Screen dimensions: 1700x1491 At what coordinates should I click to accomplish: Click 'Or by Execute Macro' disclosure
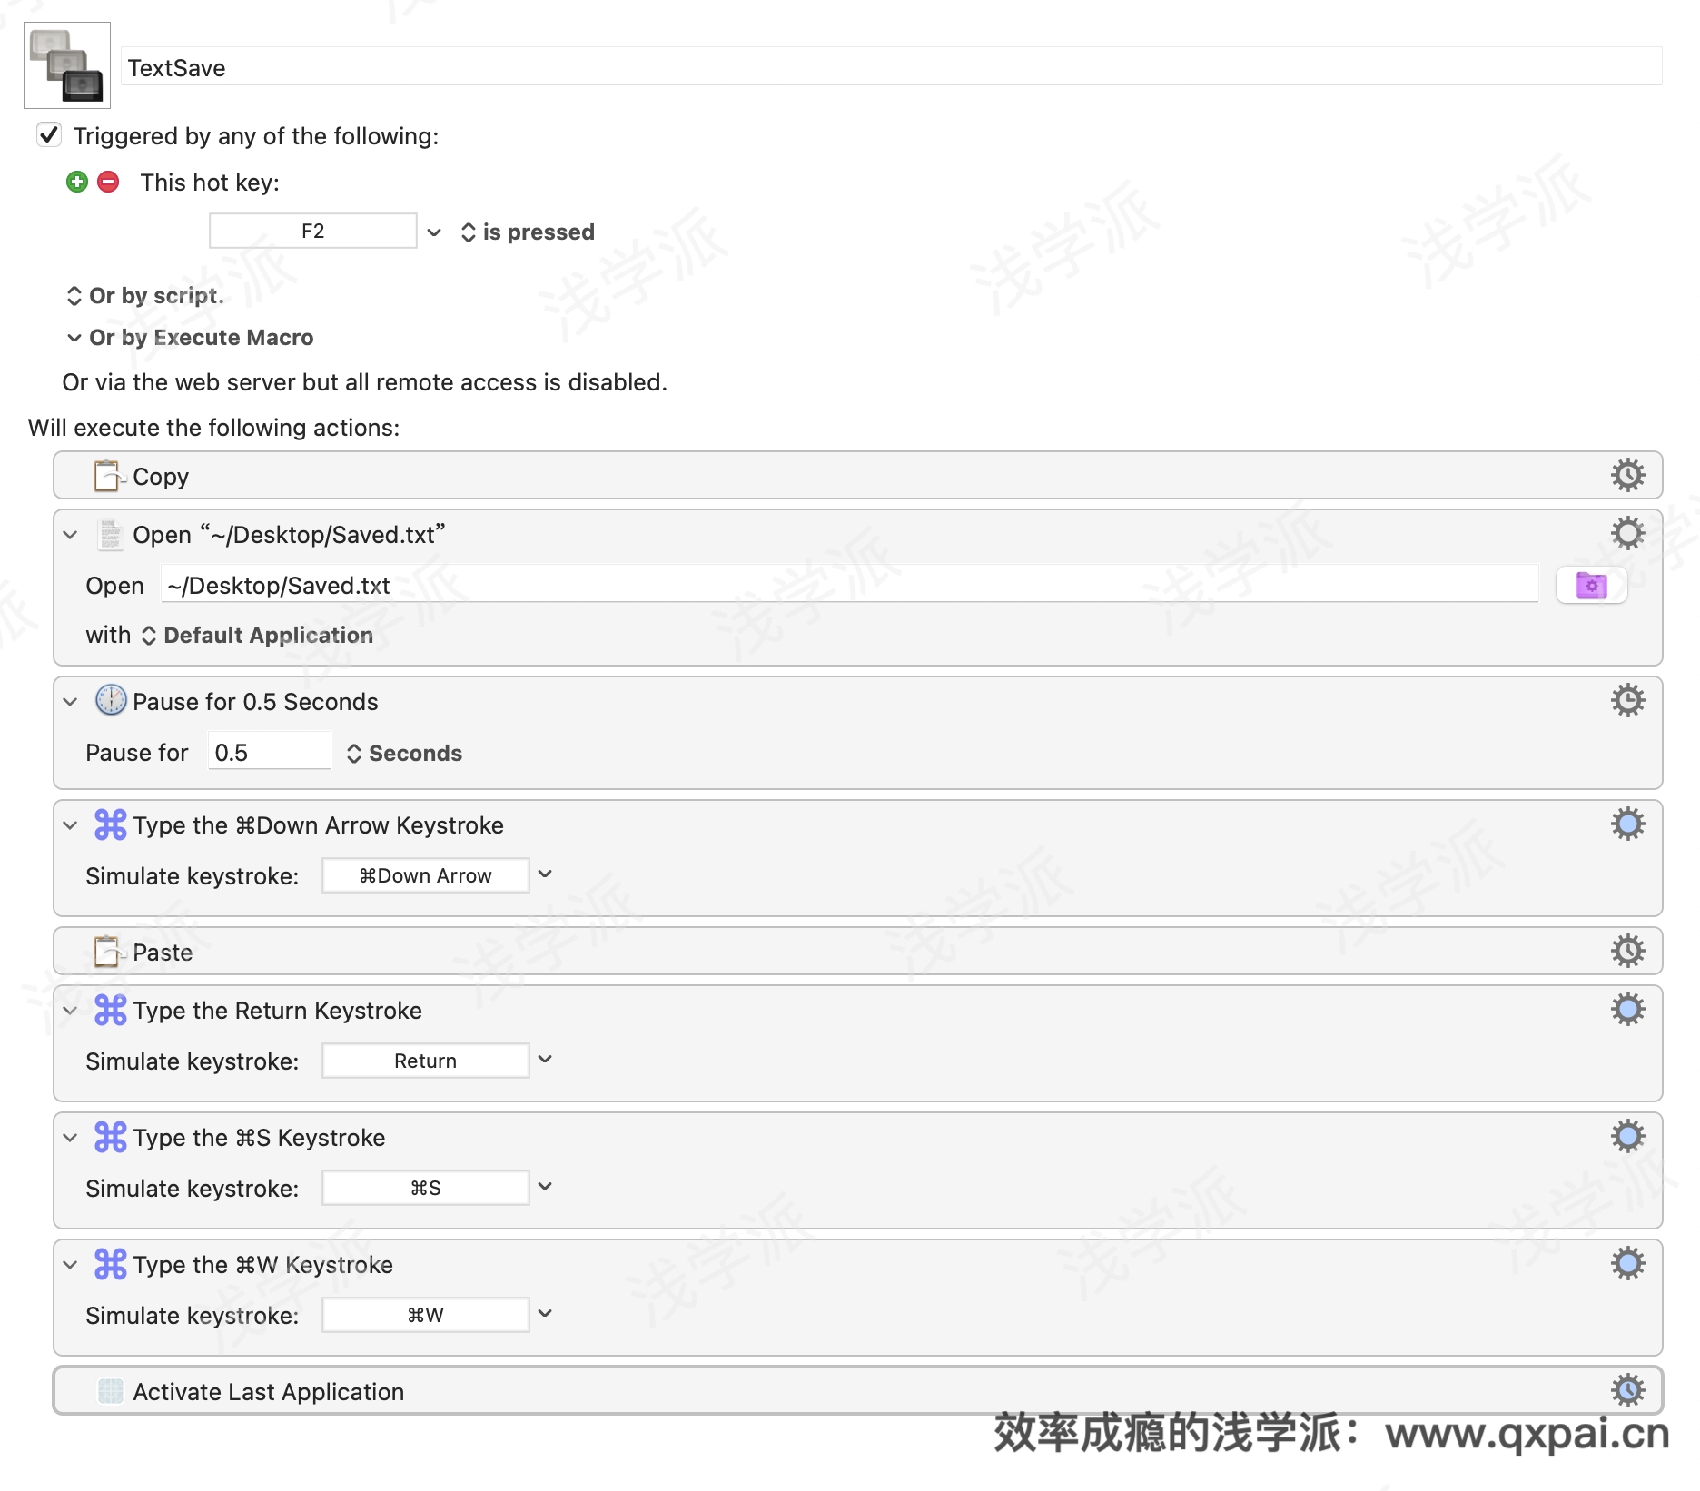190,338
